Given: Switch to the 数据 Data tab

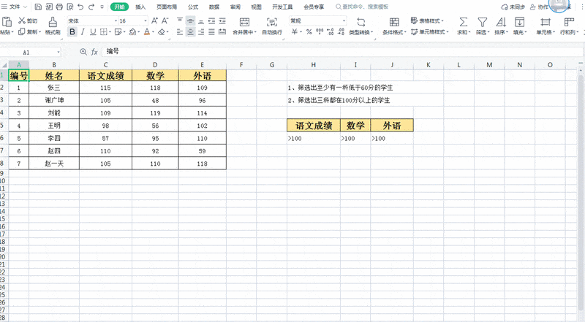Looking at the screenshot, I should click(214, 7).
